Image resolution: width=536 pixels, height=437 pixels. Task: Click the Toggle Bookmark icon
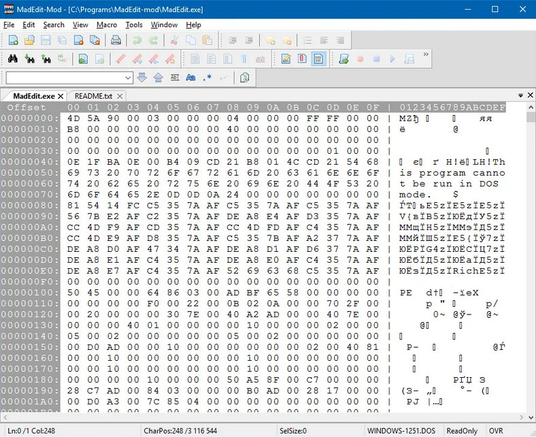120,59
